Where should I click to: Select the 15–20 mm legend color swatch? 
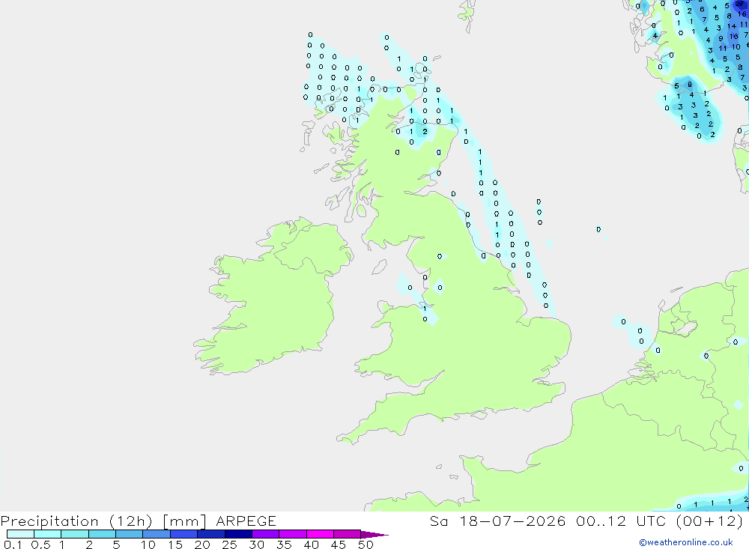click(x=184, y=534)
